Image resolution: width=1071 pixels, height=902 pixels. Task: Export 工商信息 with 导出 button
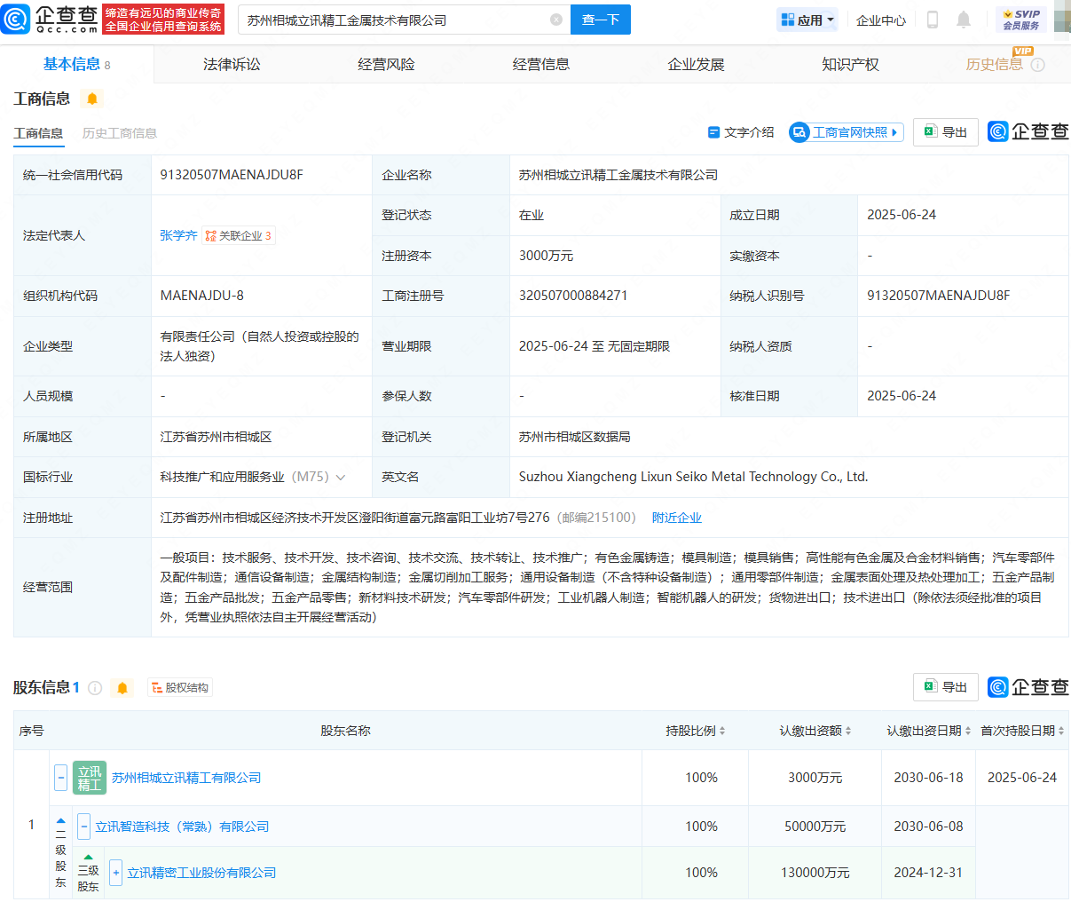[x=946, y=131]
